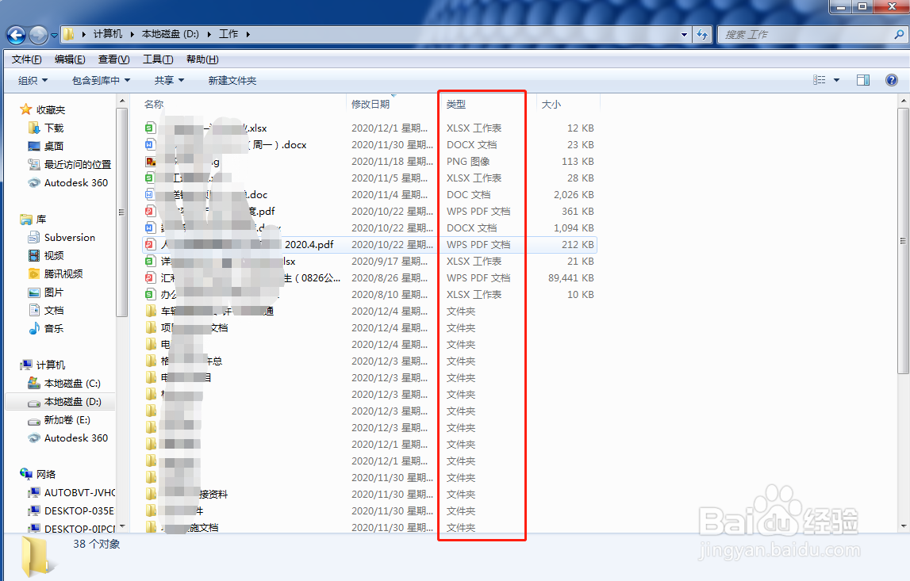Click 本地磁盘 (D:) in the address breadcrumb
910x581 pixels.
coord(171,34)
